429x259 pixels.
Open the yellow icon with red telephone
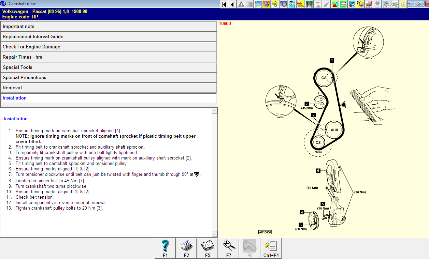coord(334,4)
